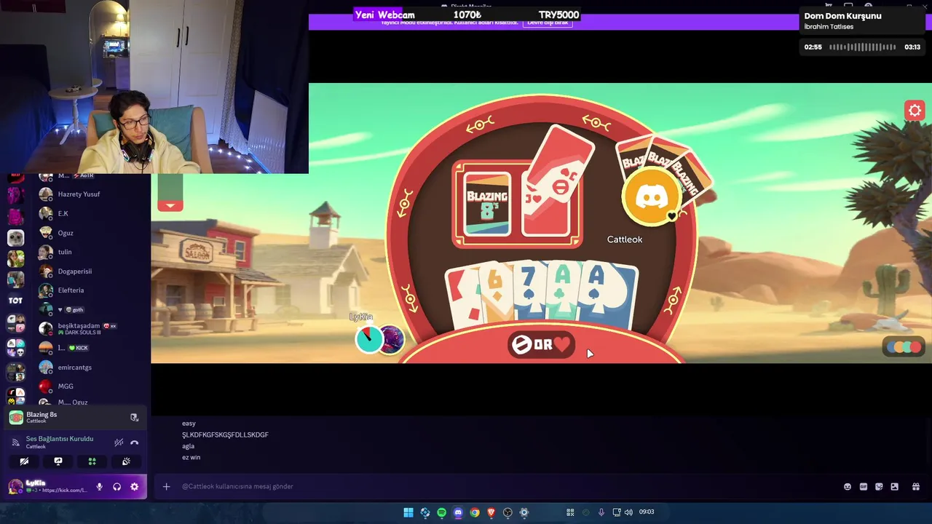Viewport: 932px width, 524px height.
Task: Open Discord user settings gear
Action: point(134,487)
